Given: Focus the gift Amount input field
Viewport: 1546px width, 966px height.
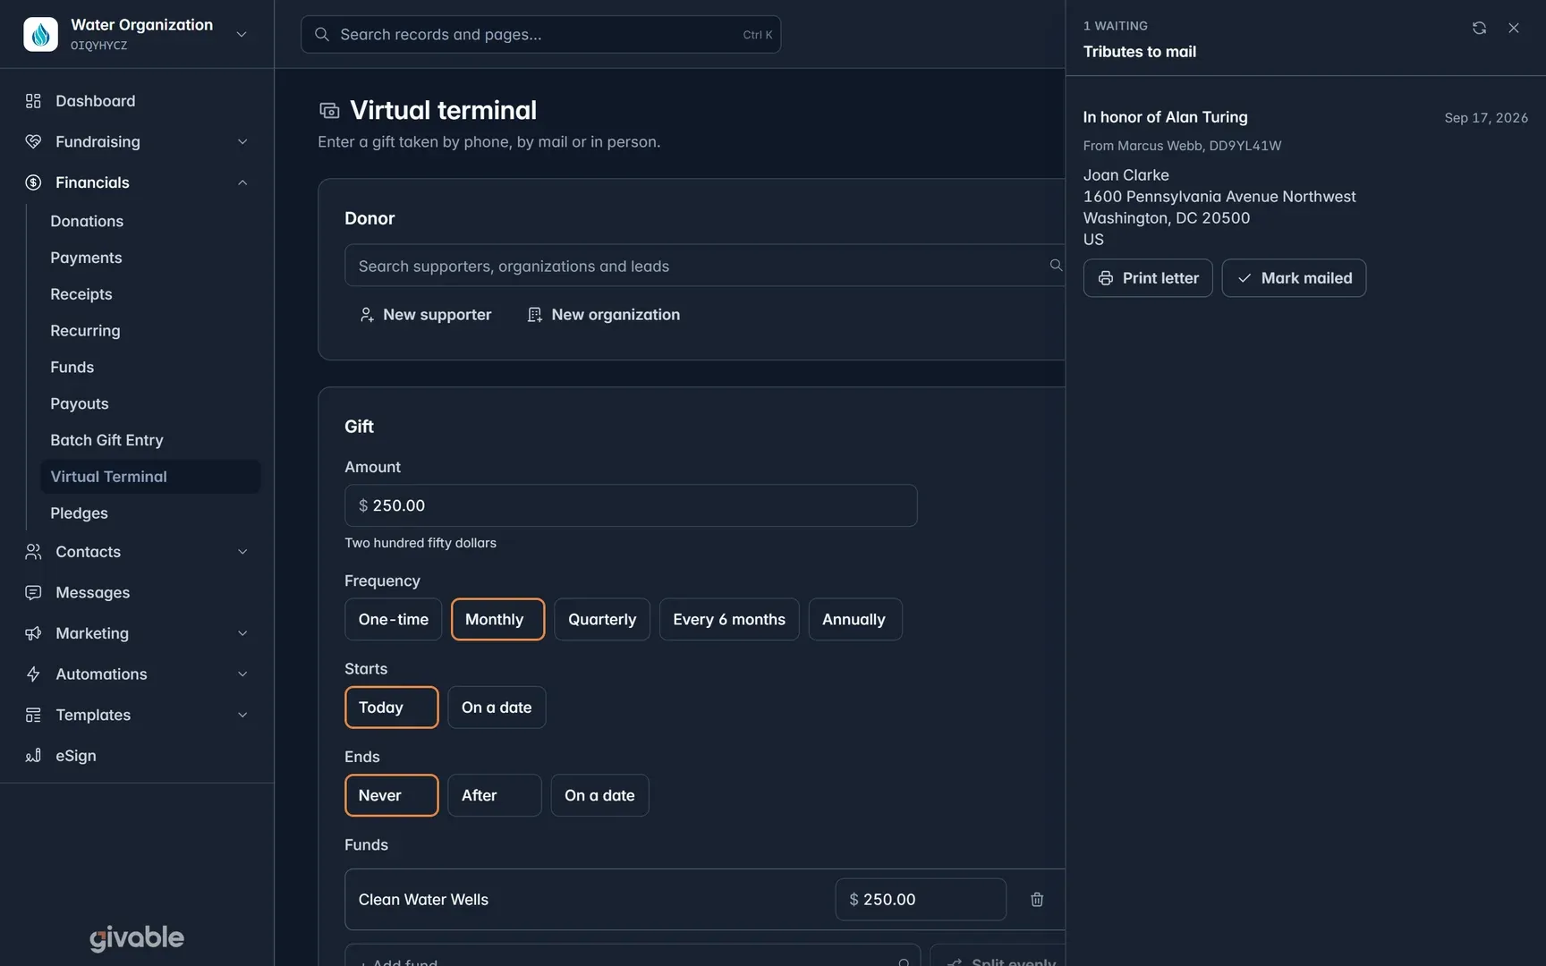Looking at the screenshot, I should tap(631, 505).
